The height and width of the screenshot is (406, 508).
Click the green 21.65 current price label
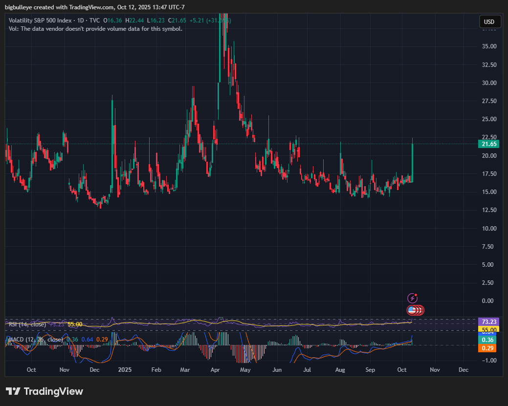(489, 144)
